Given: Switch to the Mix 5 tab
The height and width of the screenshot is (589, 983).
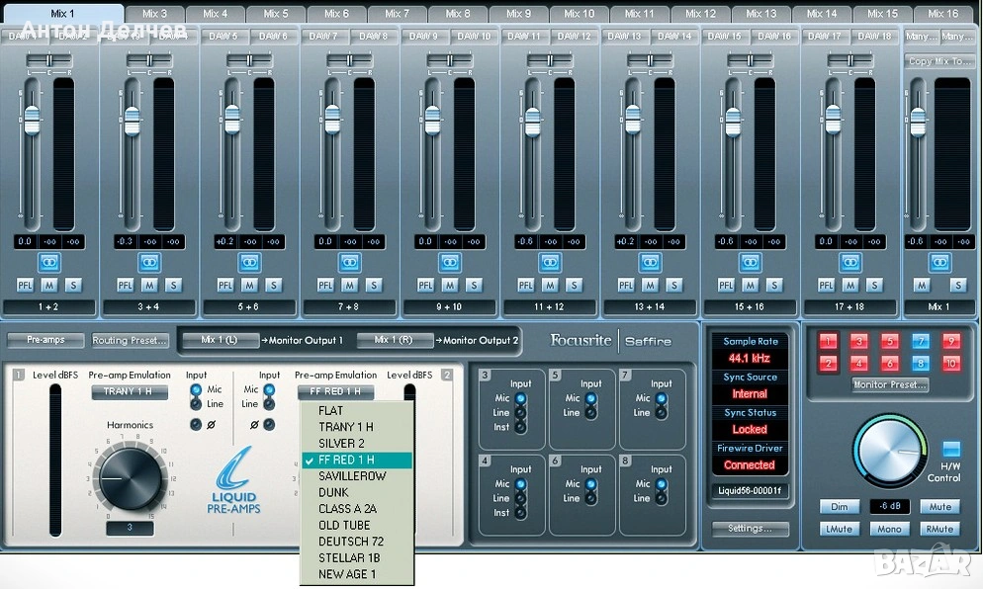Looking at the screenshot, I should [276, 14].
